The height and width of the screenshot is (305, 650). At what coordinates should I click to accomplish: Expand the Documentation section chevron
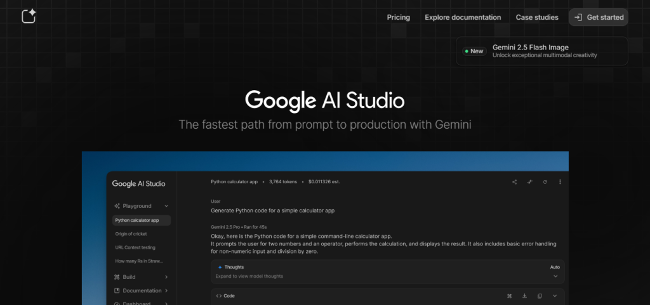coord(166,290)
